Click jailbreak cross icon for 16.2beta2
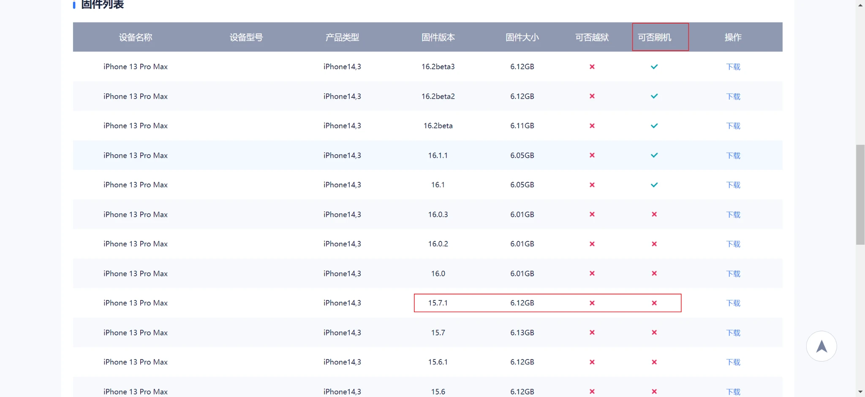 pos(592,96)
